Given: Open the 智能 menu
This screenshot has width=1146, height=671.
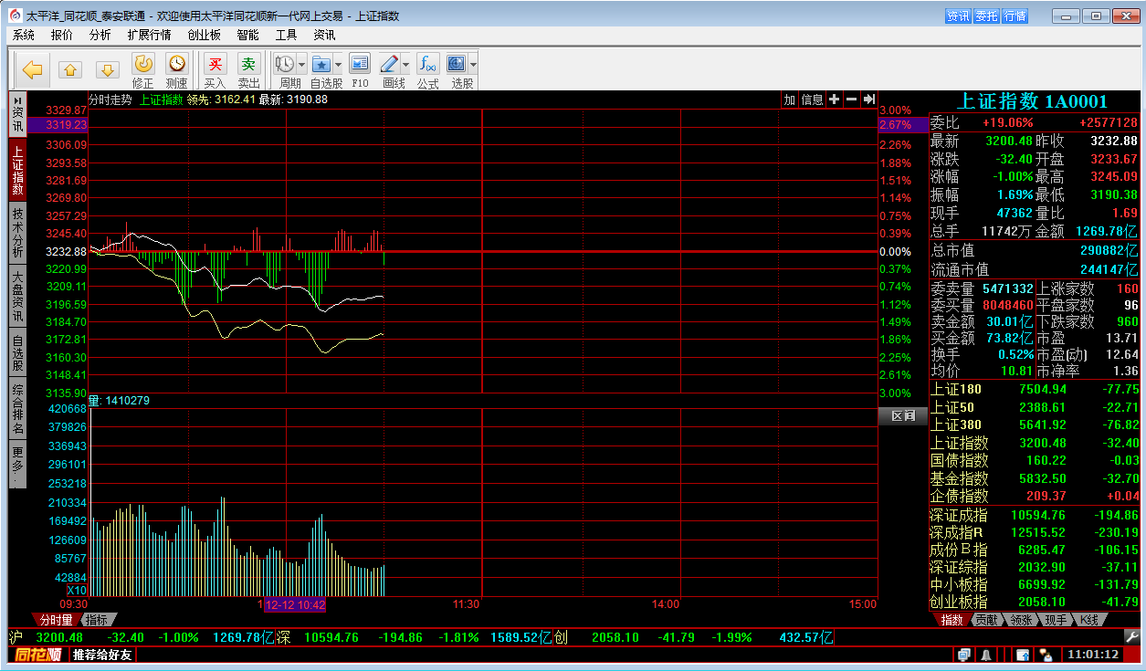Looking at the screenshot, I should click(247, 35).
